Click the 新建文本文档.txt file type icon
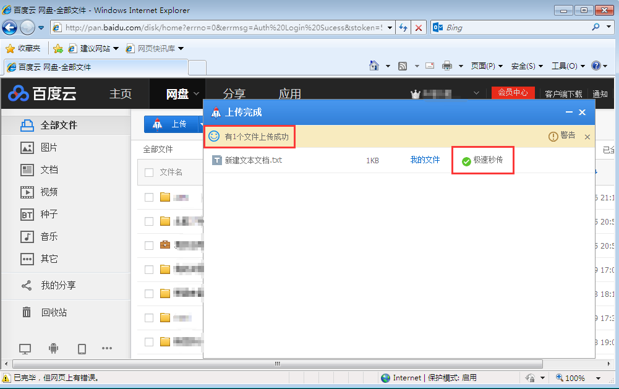The height and width of the screenshot is (389, 619). (216, 160)
